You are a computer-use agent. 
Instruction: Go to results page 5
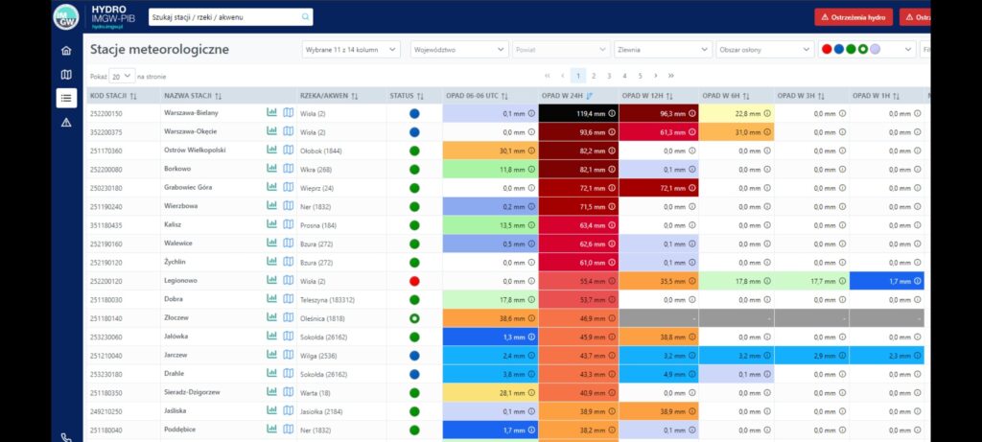coord(640,76)
